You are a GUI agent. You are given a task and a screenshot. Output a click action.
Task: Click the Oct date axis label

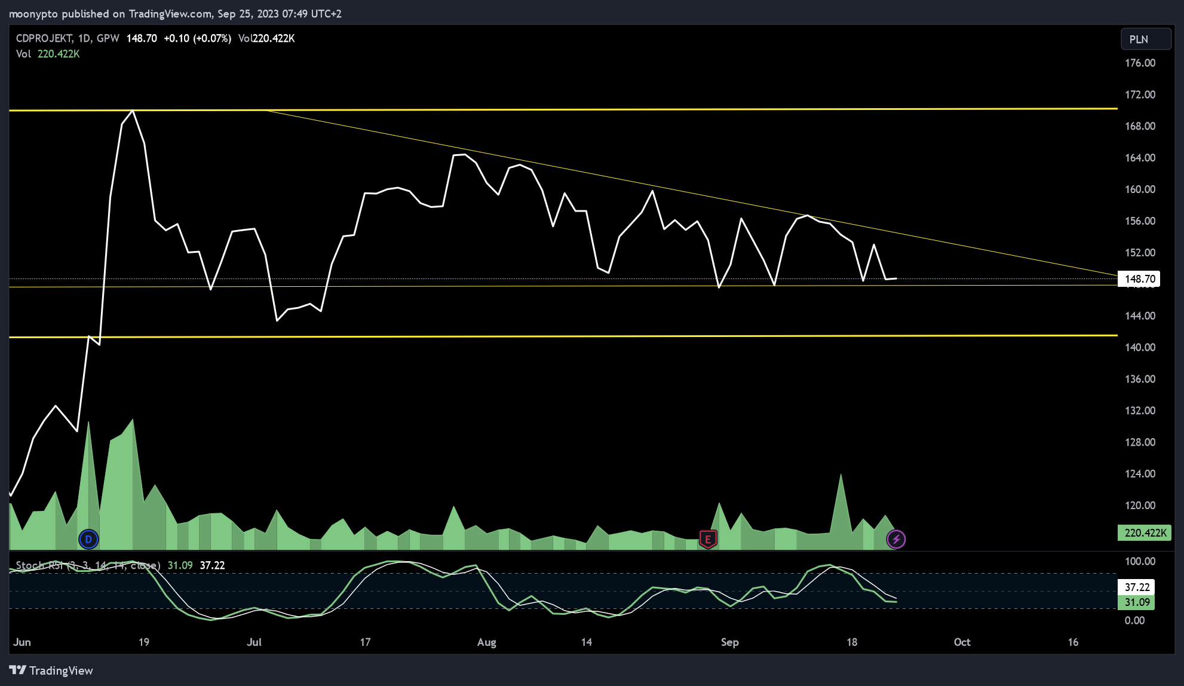tap(962, 642)
